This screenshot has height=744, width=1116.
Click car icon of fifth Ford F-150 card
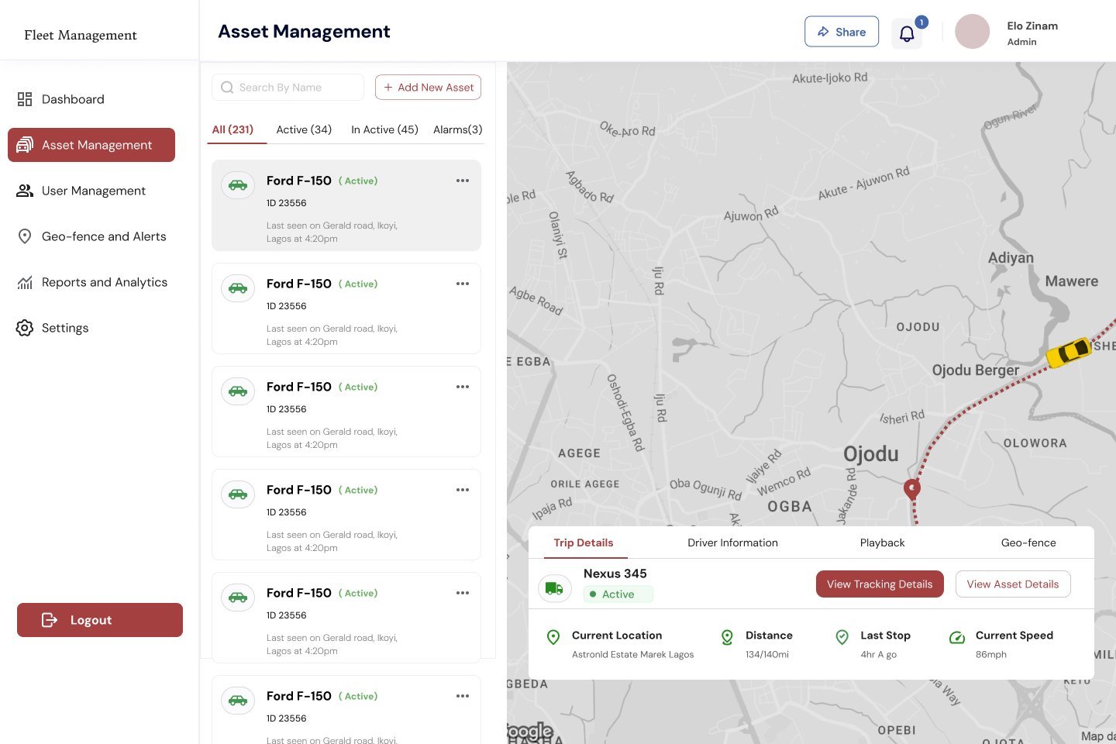(x=238, y=598)
